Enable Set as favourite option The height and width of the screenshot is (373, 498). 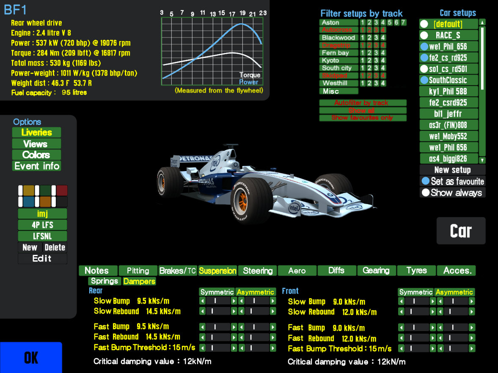(x=453, y=181)
